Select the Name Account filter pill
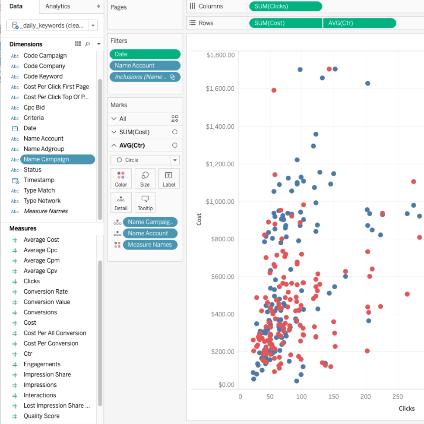Screen dimensions: 424x424 [x=145, y=66]
